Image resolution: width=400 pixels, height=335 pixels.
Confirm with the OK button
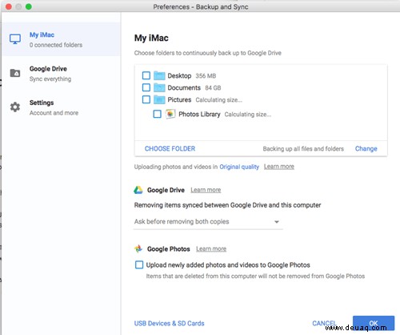click(x=374, y=323)
